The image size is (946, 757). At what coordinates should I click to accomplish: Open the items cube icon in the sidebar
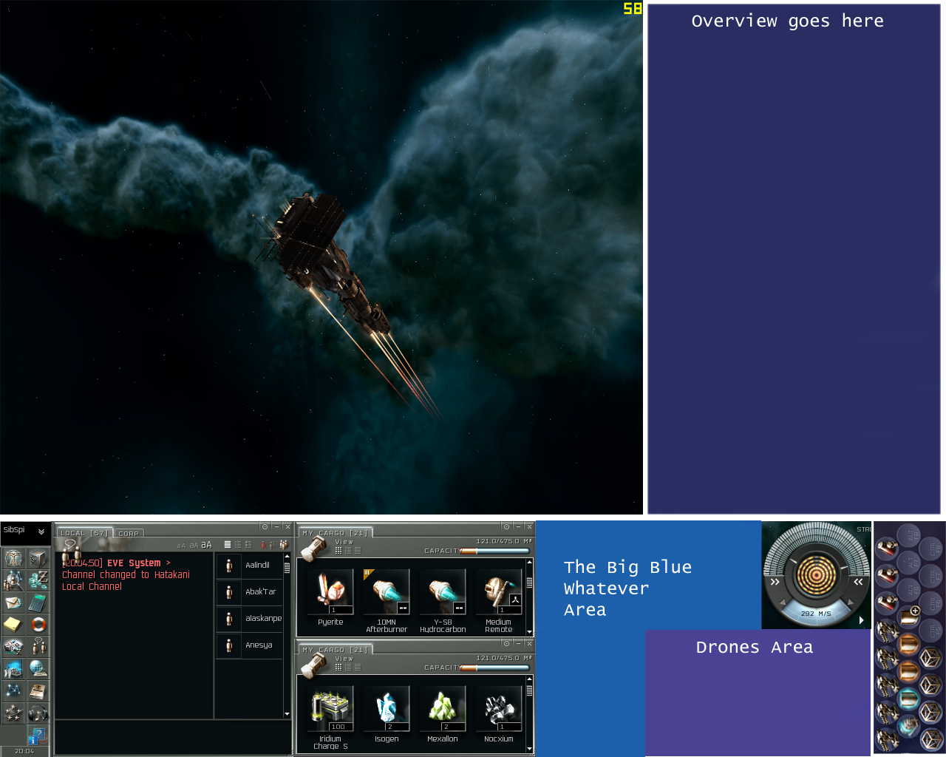(38, 558)
